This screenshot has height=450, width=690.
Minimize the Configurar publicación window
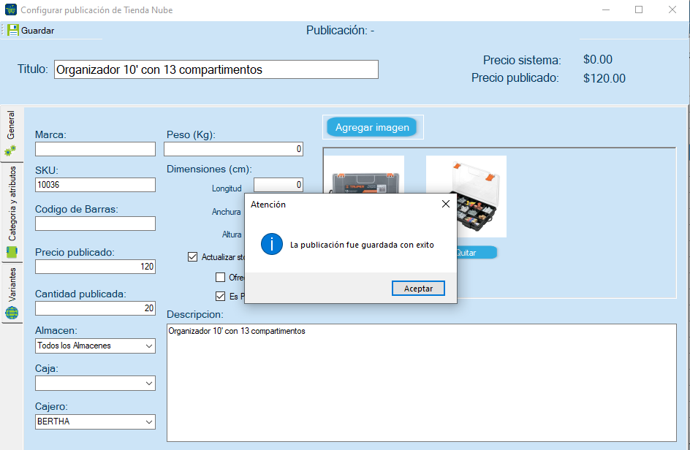tap(606, 9)
